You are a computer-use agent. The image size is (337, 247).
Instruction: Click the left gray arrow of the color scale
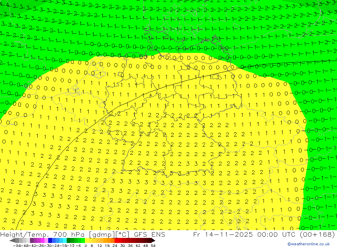click(x=12, y=241)
